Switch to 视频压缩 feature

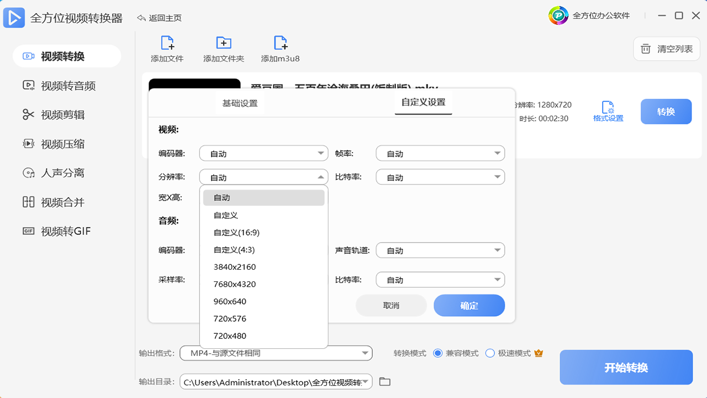pos(55,144)
